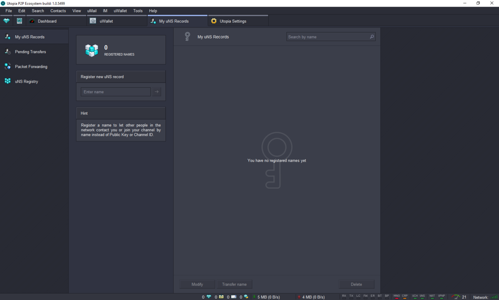This screenshot has width=499, height=300.
Task: Click the Dashboard tab gauge icon
Action: [x=32, y=21]
